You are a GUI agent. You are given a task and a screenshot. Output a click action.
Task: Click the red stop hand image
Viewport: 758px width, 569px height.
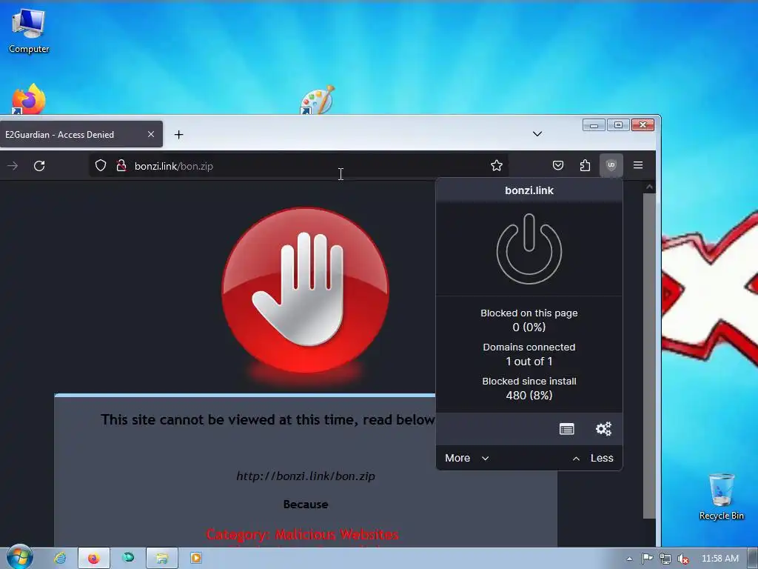(x=306, y=290)
